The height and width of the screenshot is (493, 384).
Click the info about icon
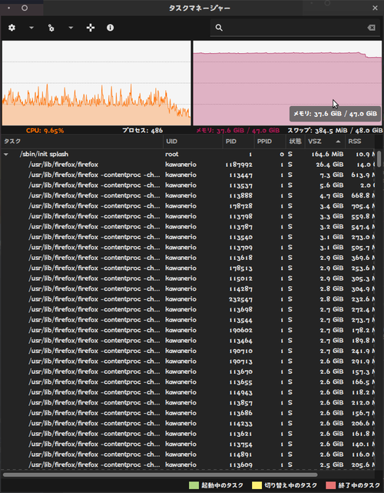coord(110,28)
